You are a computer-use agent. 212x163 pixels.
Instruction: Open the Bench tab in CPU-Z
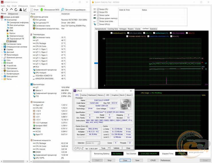122,95
